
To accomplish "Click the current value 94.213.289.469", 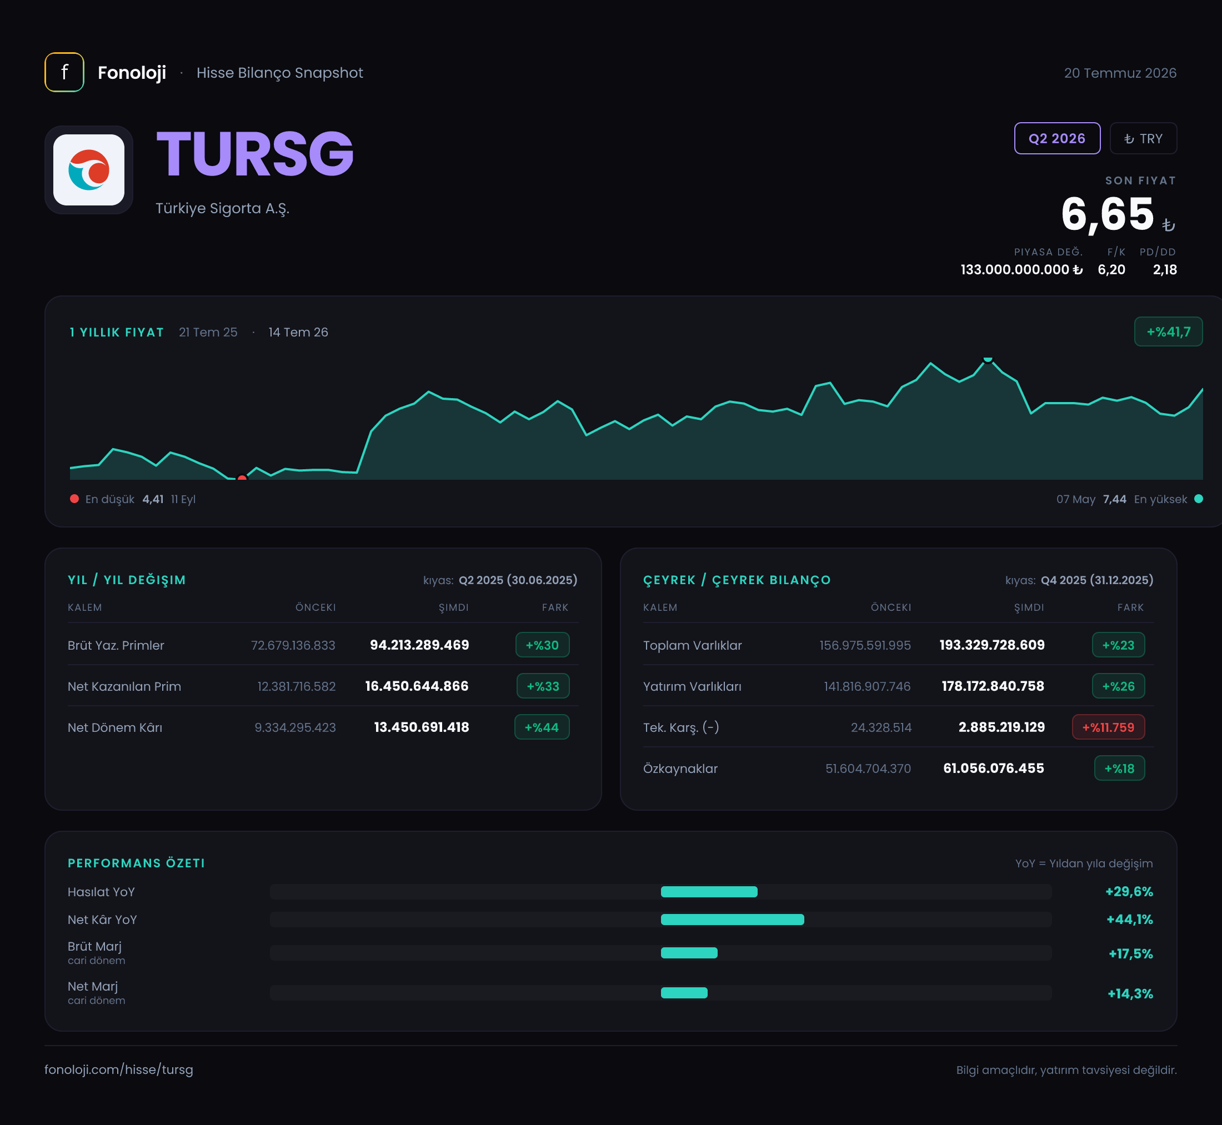I will 419,645.
